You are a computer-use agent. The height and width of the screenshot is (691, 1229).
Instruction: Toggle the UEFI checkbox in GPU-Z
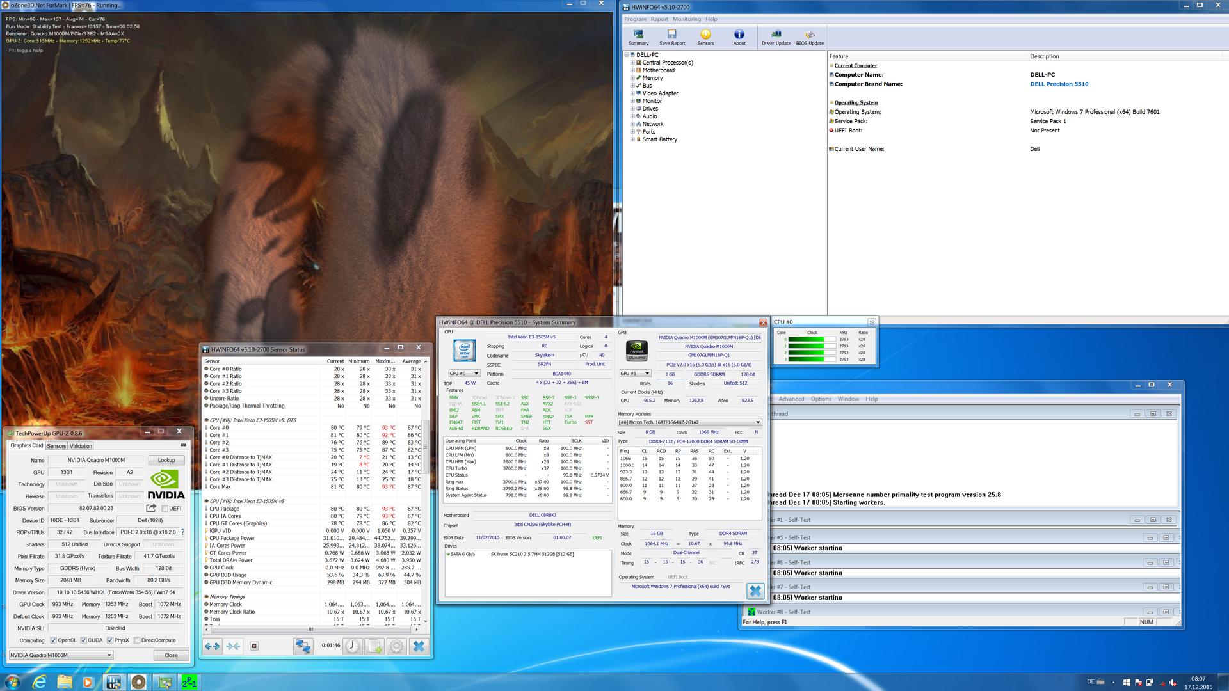coord(165,509)
